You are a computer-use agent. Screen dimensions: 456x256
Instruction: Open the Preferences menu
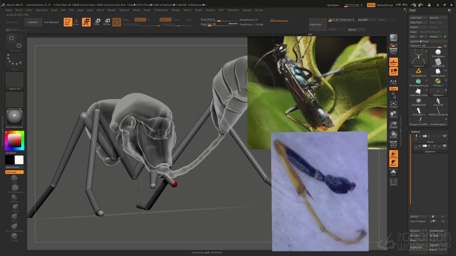[161, 10]
